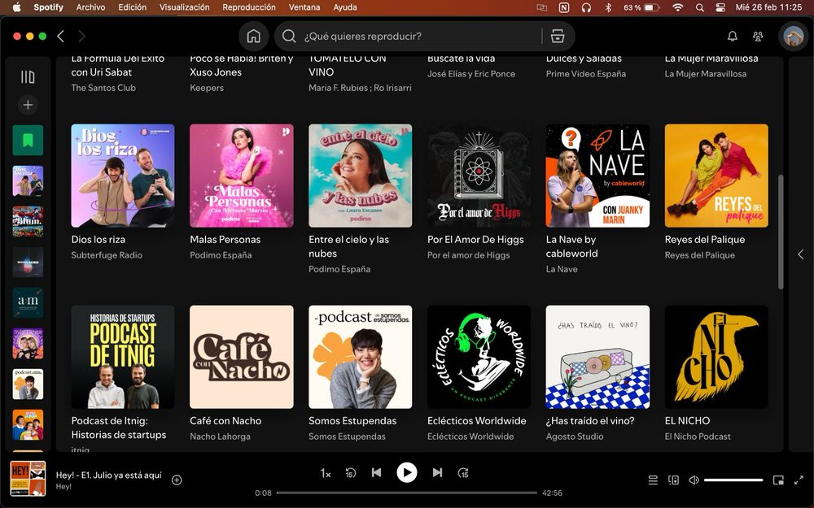This screenshot has width=814, height=508.
Task: Click 'Hey! - E1. Julio ya está aquí' title
Action: (x=109, y=475)
